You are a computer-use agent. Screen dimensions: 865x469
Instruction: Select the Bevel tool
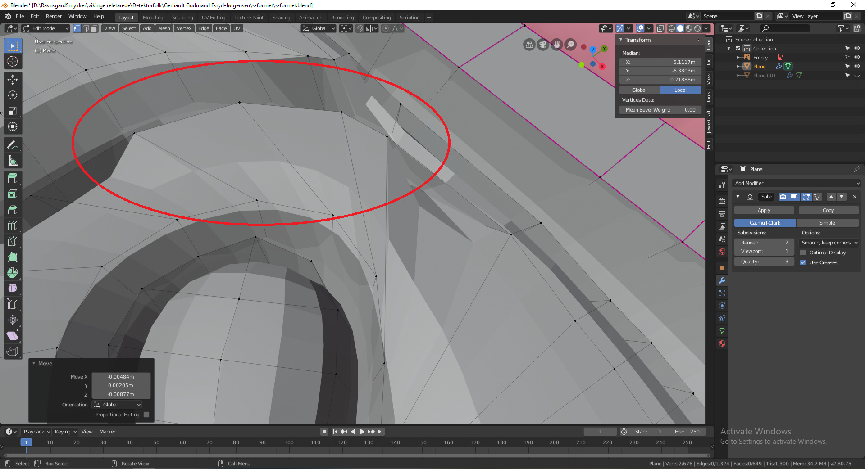pyautogui.click(x=13, y=210)
